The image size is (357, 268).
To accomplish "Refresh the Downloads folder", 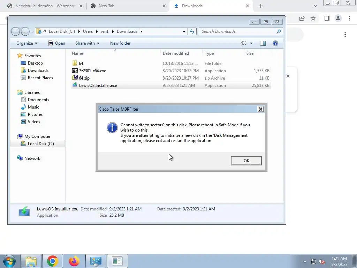I will [192, 31].
